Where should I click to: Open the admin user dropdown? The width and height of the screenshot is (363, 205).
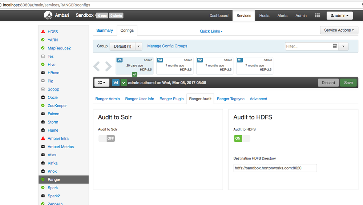[x=340, y=16]
